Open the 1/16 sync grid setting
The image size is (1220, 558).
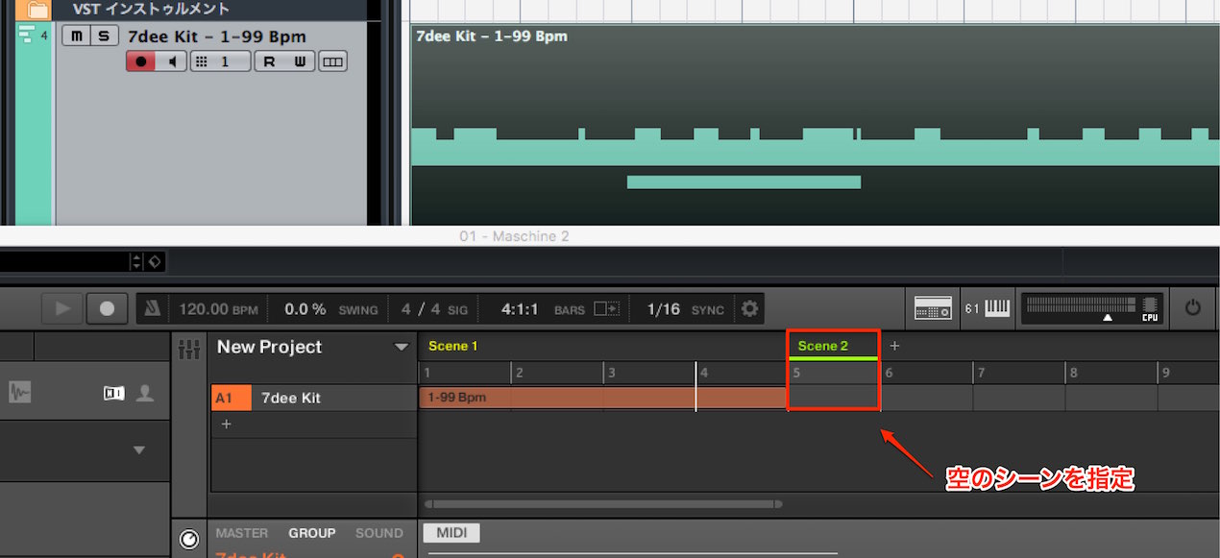click(x=663, y=309)
